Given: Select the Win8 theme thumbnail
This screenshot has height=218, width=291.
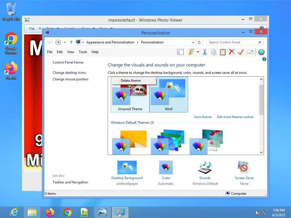Looking at the screenshot, I should tap(169, 95).
